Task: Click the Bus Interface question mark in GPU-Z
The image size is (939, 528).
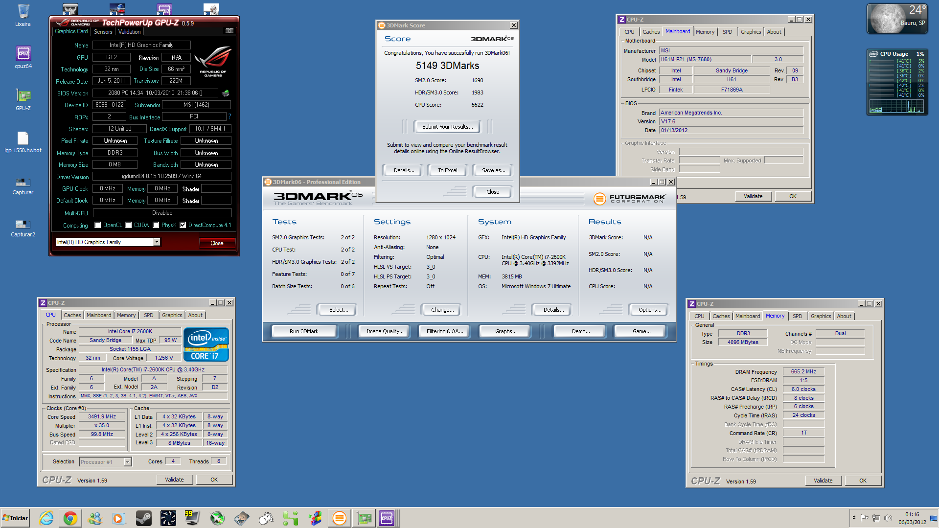Action: coord(229,116)
